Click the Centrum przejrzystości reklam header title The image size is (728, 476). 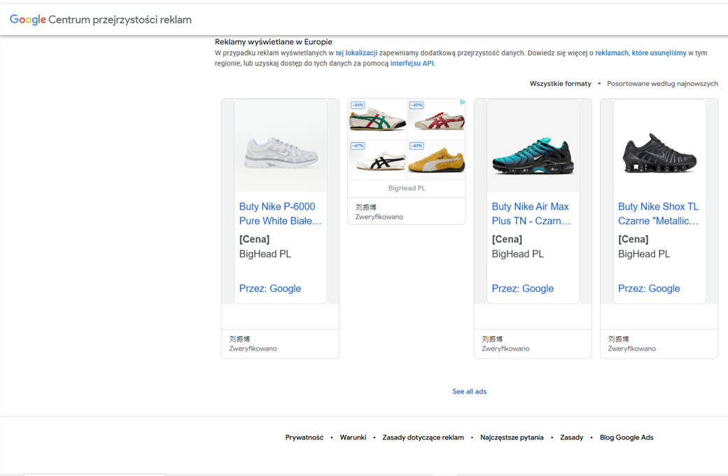120,20
